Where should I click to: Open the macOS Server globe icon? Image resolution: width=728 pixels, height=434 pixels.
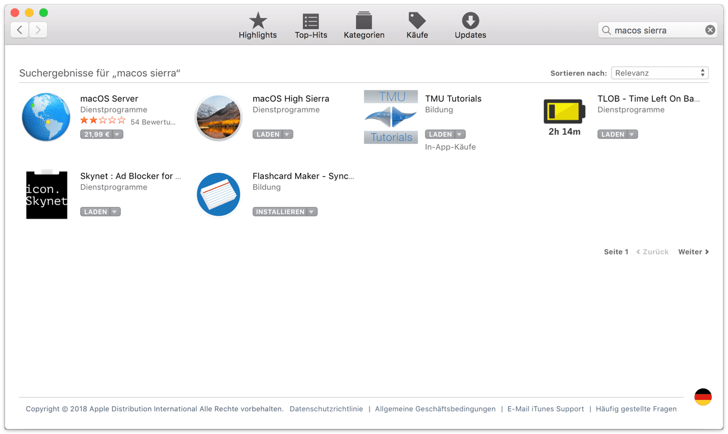46,117
